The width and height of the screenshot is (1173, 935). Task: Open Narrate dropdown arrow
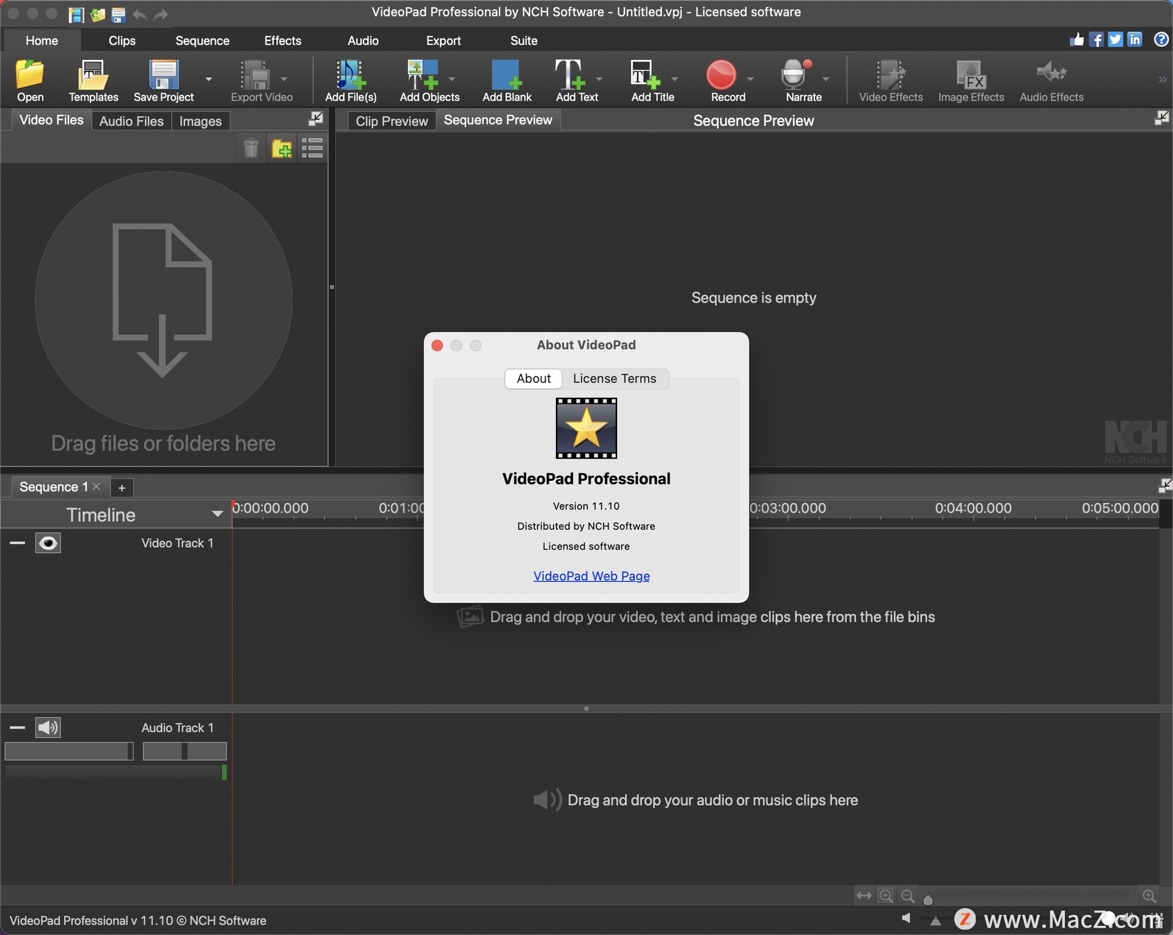826,79
